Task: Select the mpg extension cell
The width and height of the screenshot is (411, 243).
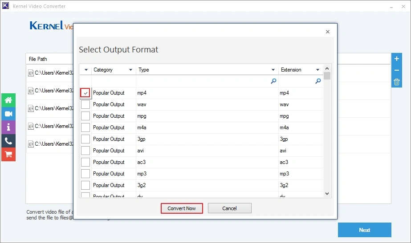Action: coord(301,116)
